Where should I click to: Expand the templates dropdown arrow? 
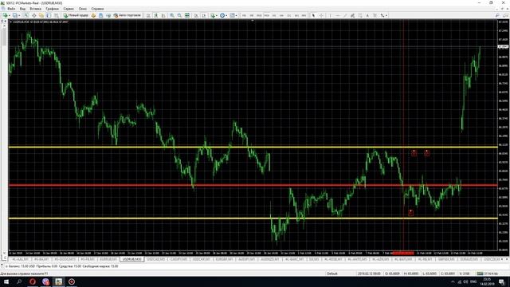point(237,15)
